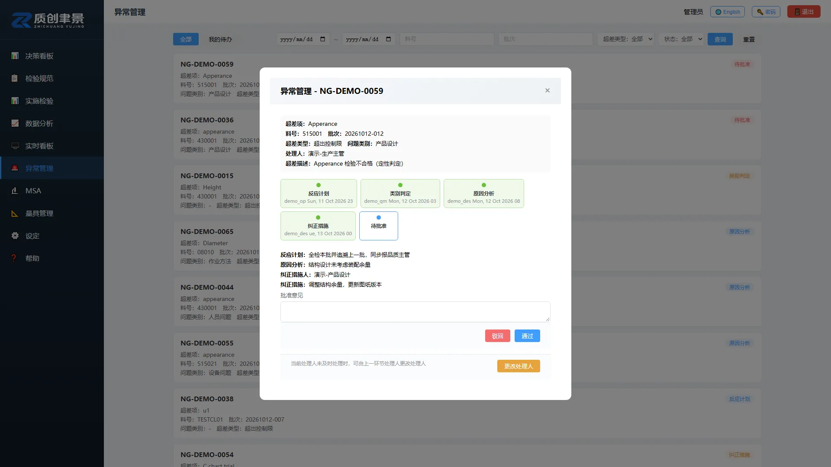Click the 退出 logout button
Screen dimensions: 831x467
[804, 12]
